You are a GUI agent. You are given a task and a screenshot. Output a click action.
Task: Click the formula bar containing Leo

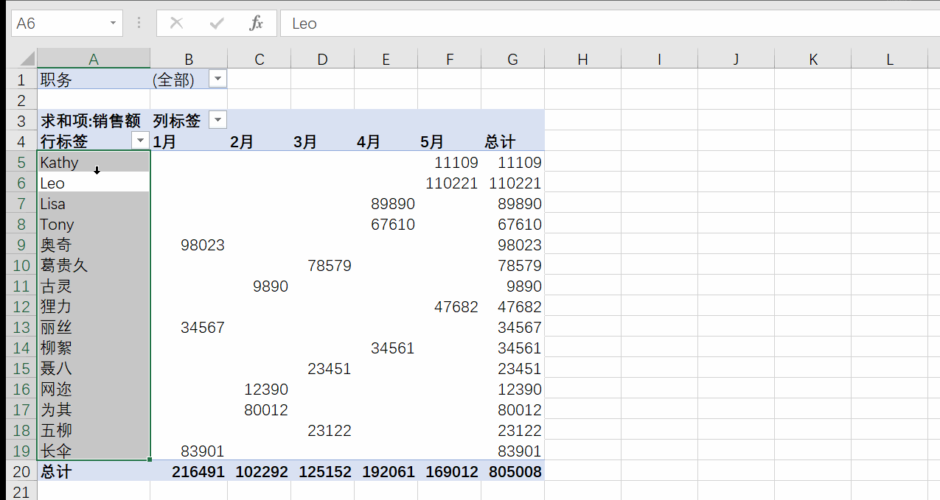pos(610,23)
